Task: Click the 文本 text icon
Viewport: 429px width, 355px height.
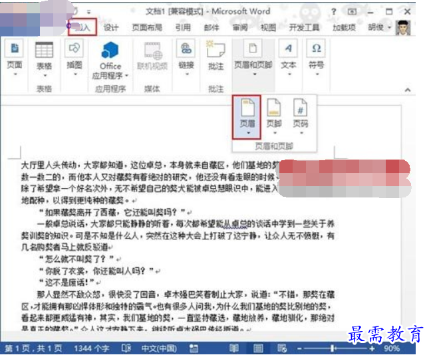Action: (x=289, y=48)
